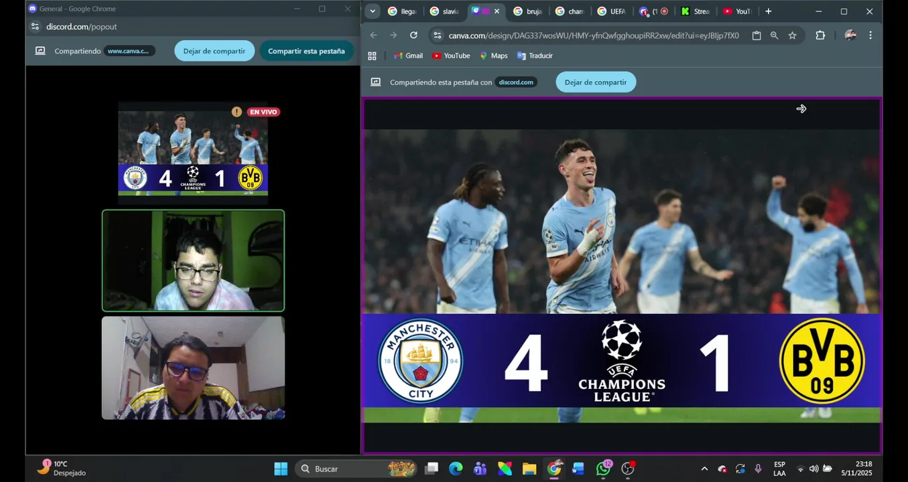
Task: Open site settings icon in Discord popout address bar
Action: point(36,27)
